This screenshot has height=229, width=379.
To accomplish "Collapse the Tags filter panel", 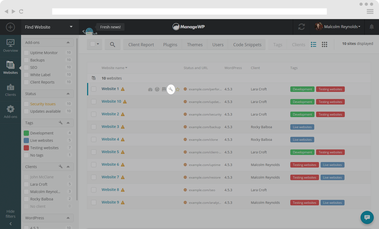I will coord(68,123).
